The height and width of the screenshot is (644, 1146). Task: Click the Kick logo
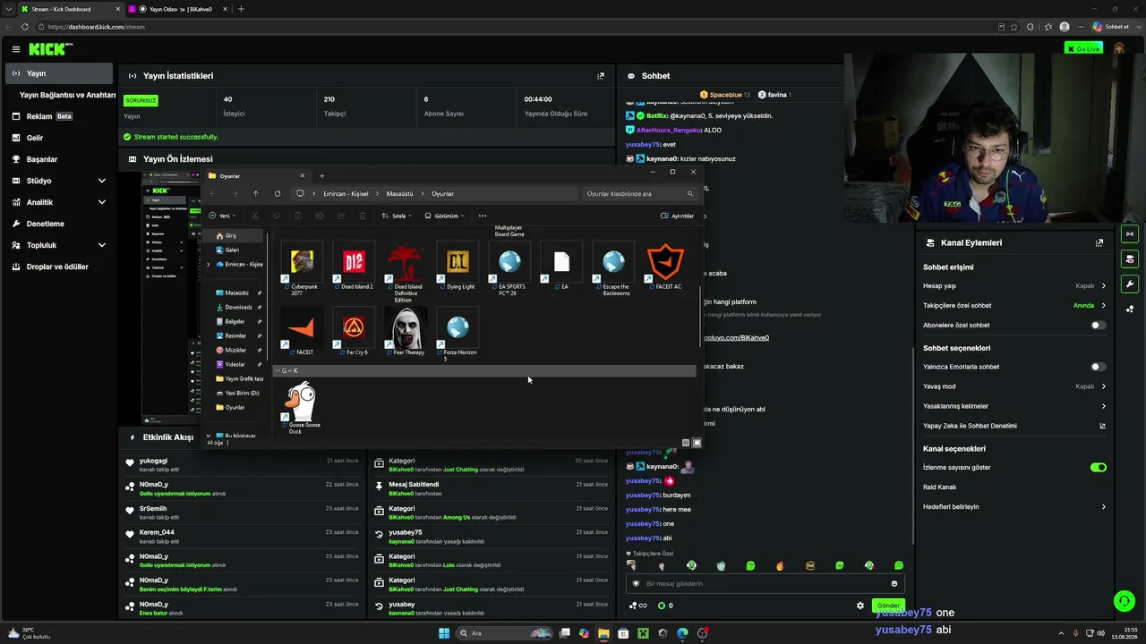[x=51, y=49]
